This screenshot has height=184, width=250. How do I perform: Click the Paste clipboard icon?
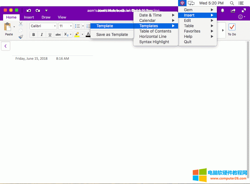point(8,27)
